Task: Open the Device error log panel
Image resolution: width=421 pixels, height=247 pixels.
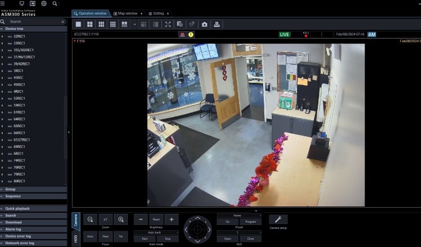Action: tap(33, 236)
